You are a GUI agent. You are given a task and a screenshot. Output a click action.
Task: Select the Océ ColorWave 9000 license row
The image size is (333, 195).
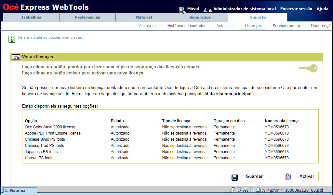pyautogui.click(x=170, y=127)
